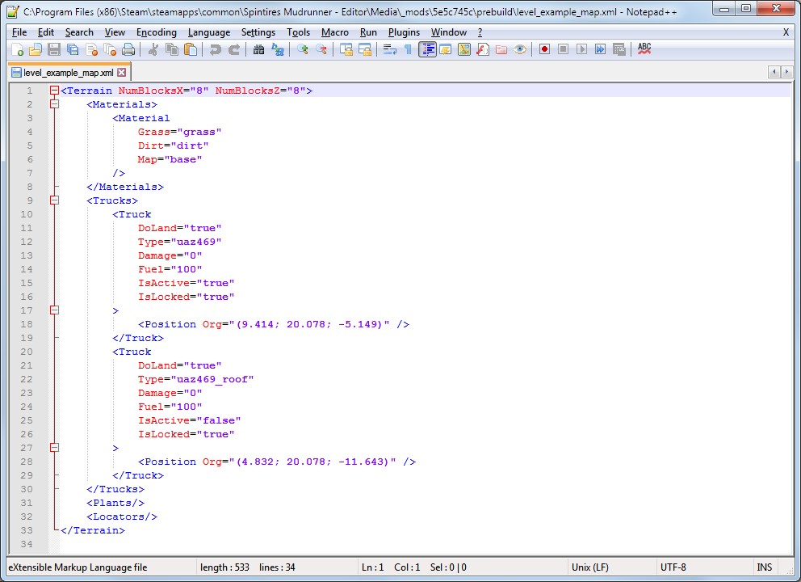This screenshot has height=582, width=801.
Task: Toggle synchronize horizontal scrolling
Action: tap(365, 49)
